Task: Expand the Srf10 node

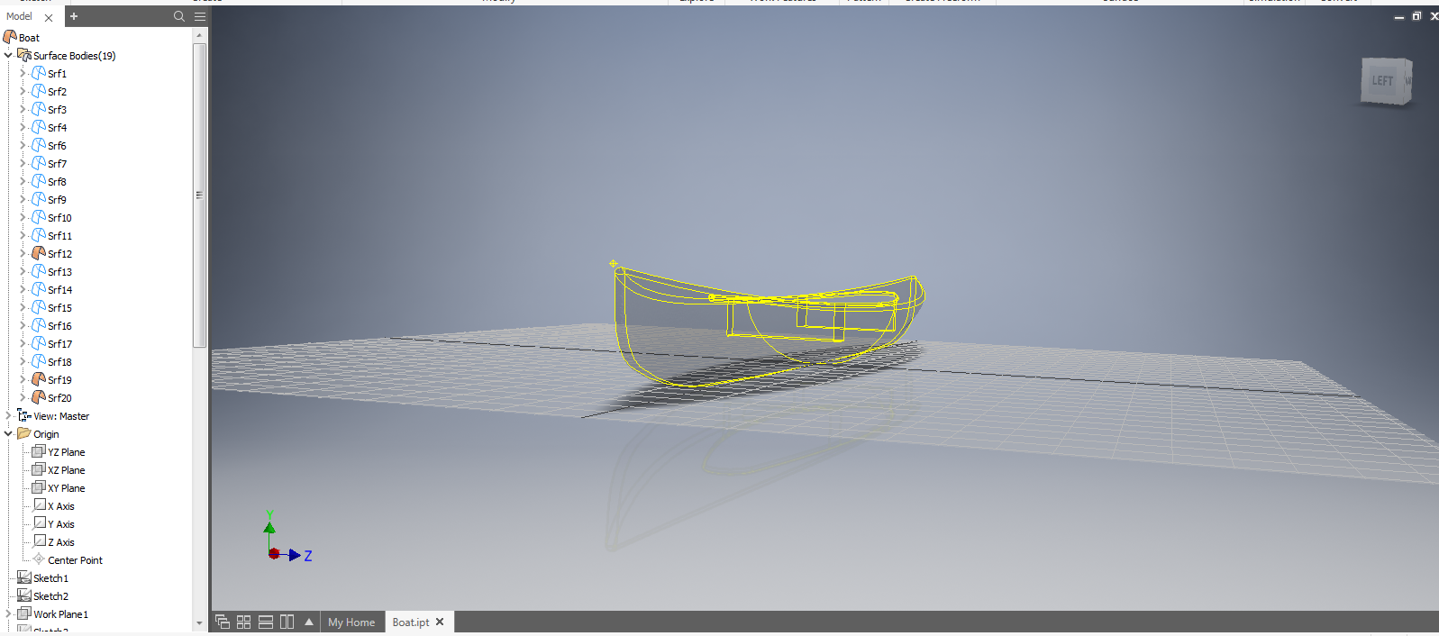Action: point(23,217)
